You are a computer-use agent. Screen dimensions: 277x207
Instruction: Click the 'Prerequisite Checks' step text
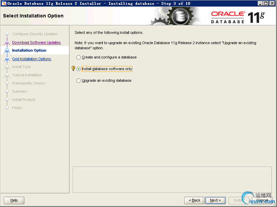pos(29,83)
